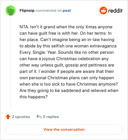Click the word 'NTA.' starting the comment

coord(24,27)
